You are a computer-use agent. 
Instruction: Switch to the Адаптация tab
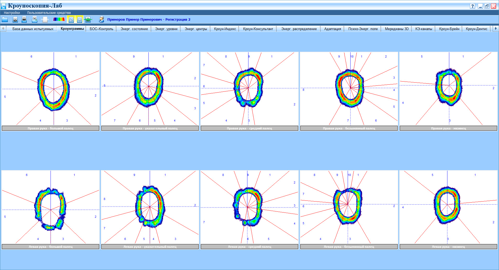coord(332,29)
